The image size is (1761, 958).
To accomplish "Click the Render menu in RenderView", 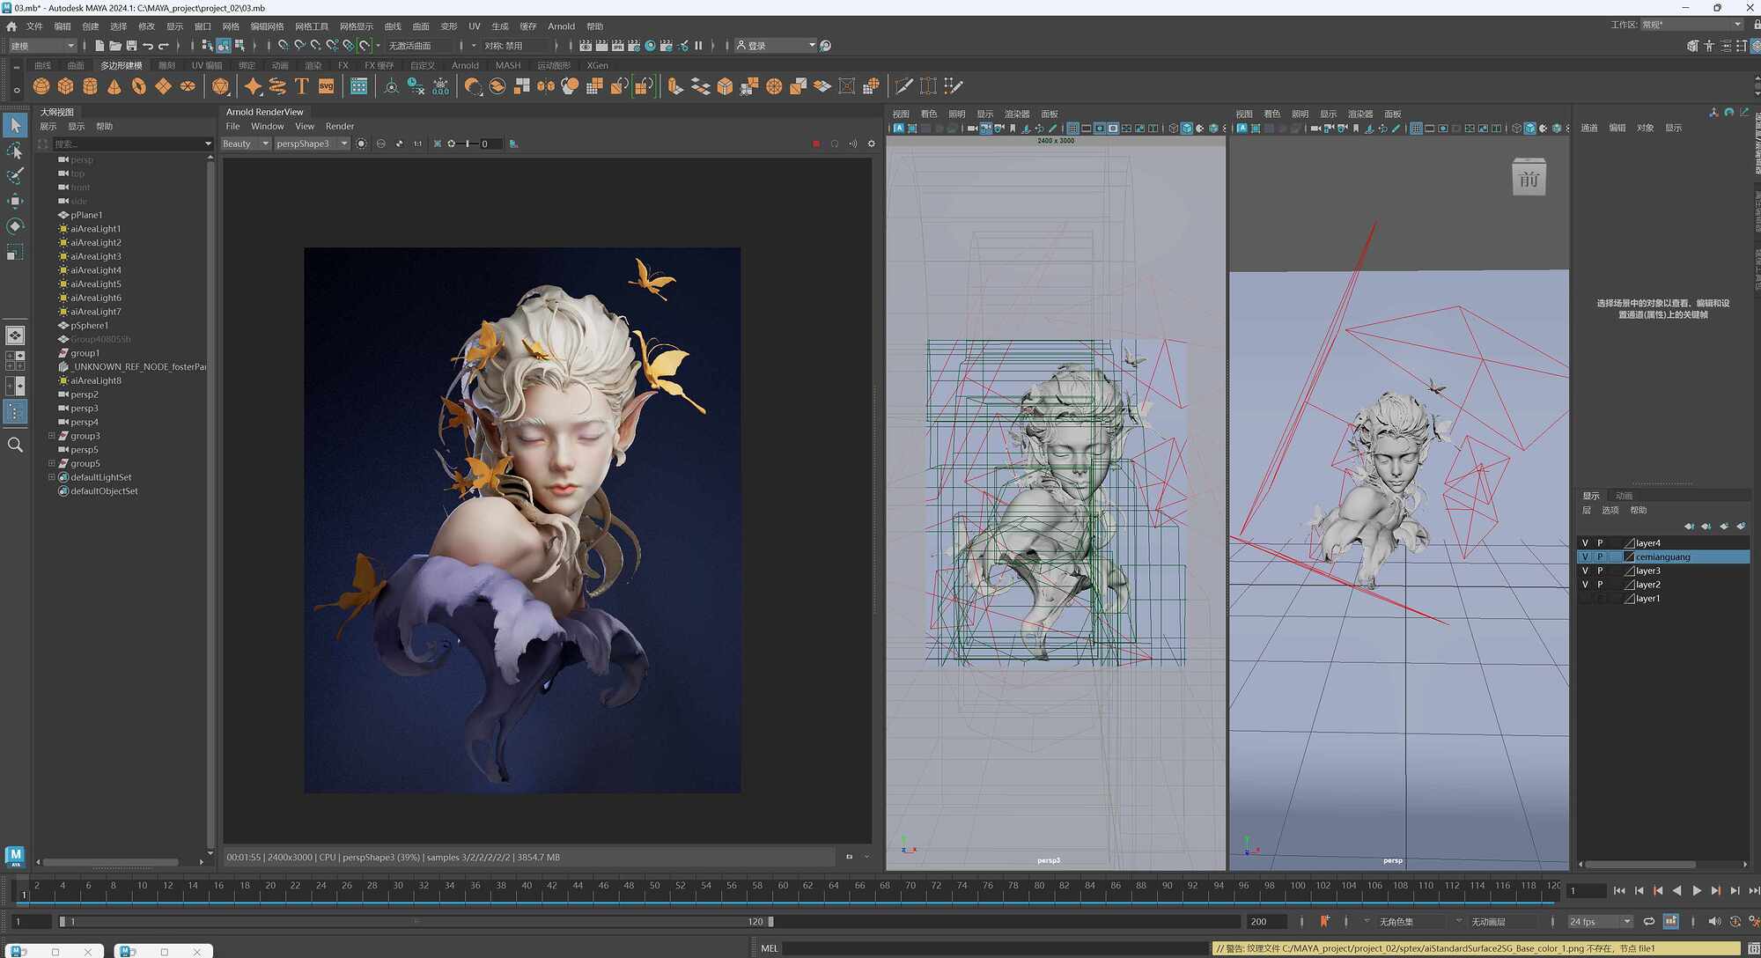I will [x=339, y=126].
